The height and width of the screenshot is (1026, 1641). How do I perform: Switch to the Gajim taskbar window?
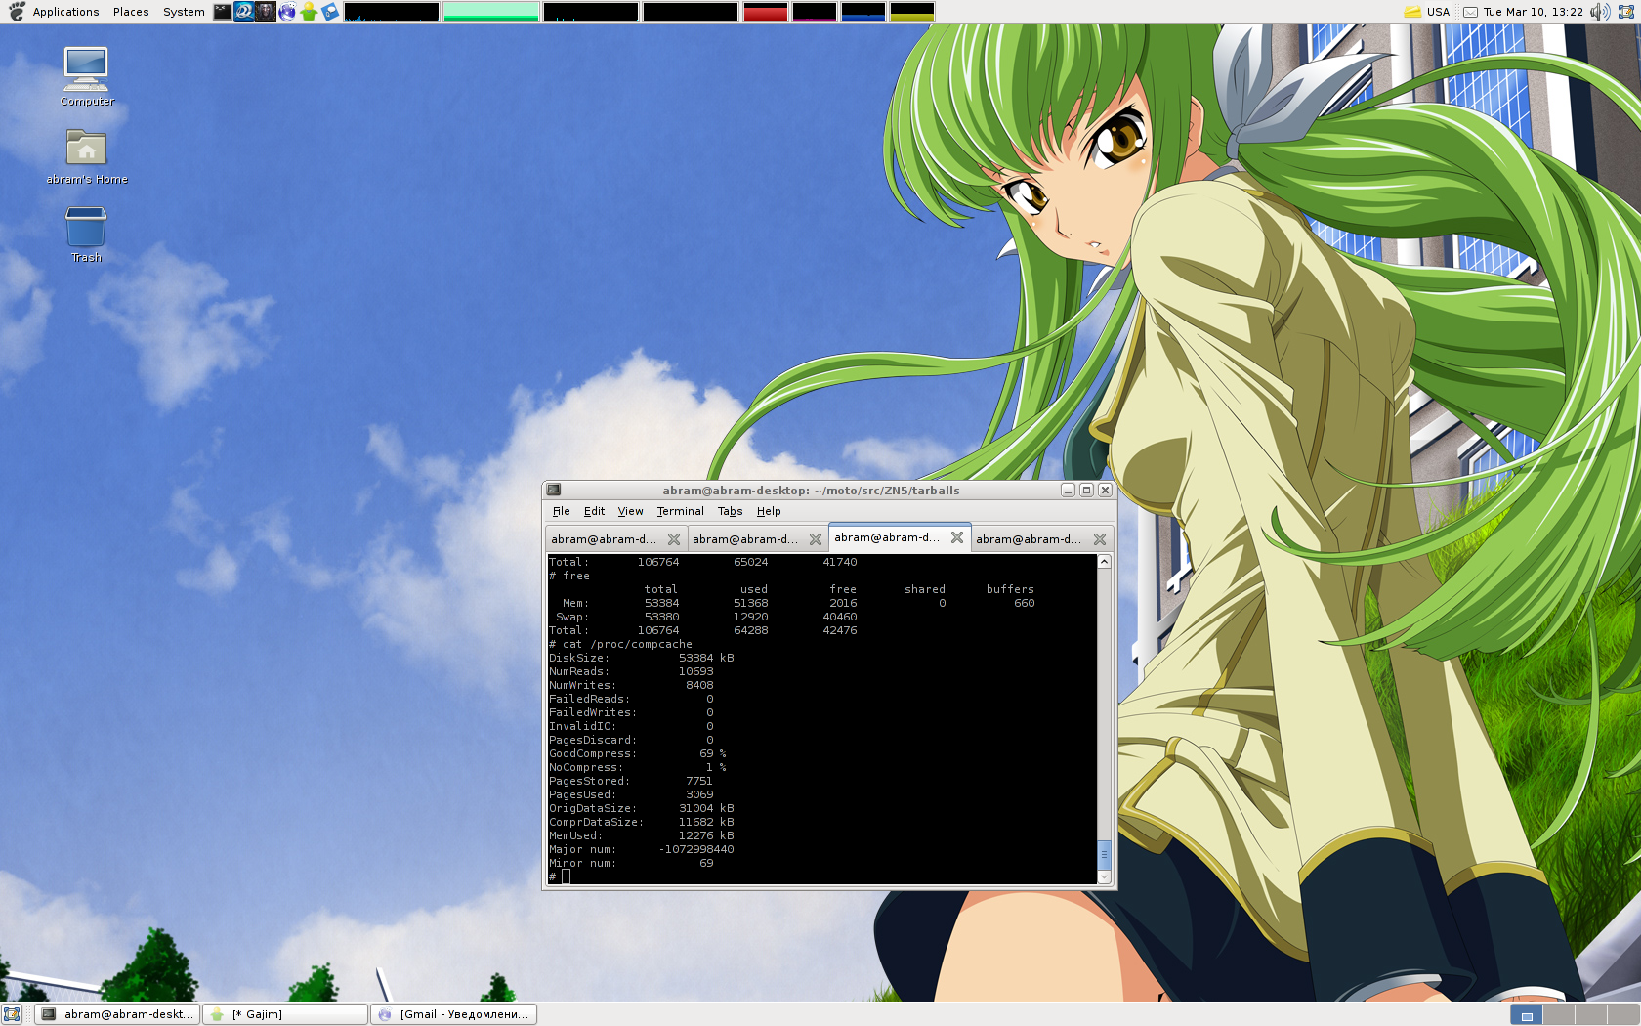(x=285, y=1014)
